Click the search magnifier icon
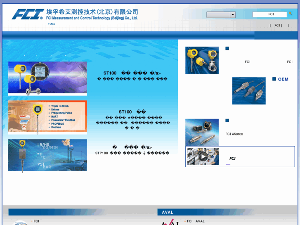300x225 pixels. click(x=290, y=13)
